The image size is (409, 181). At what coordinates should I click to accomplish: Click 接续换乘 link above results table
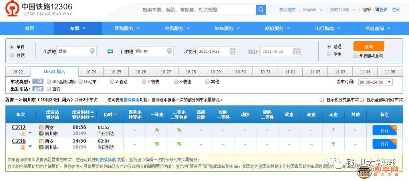(x=131, y=99)
